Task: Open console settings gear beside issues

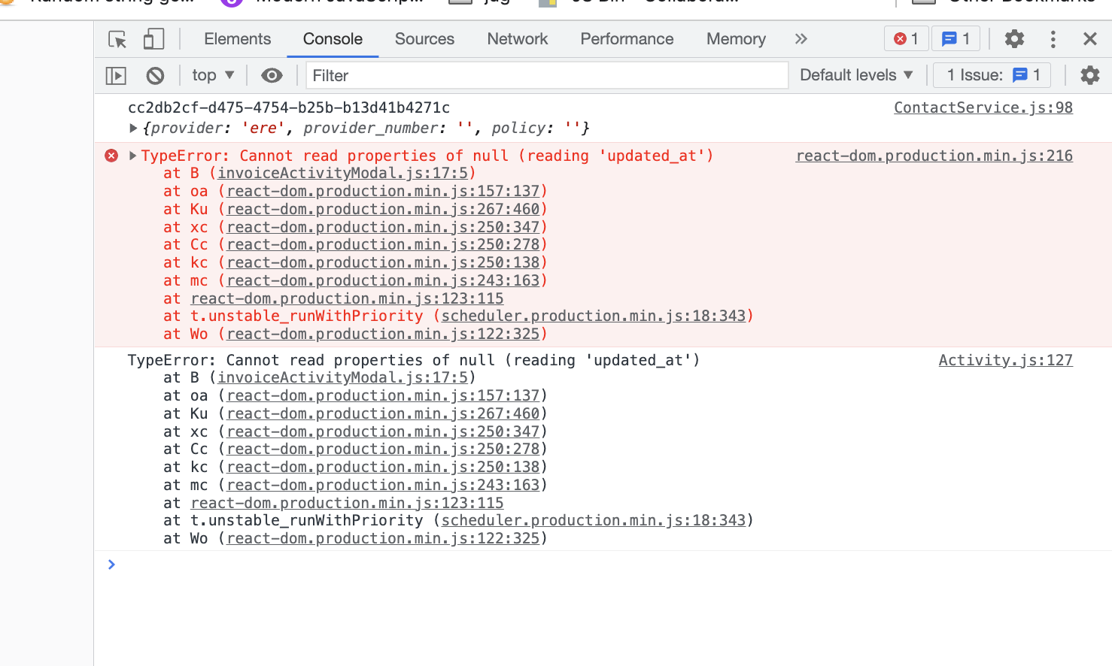Action: click(1089, 75)
